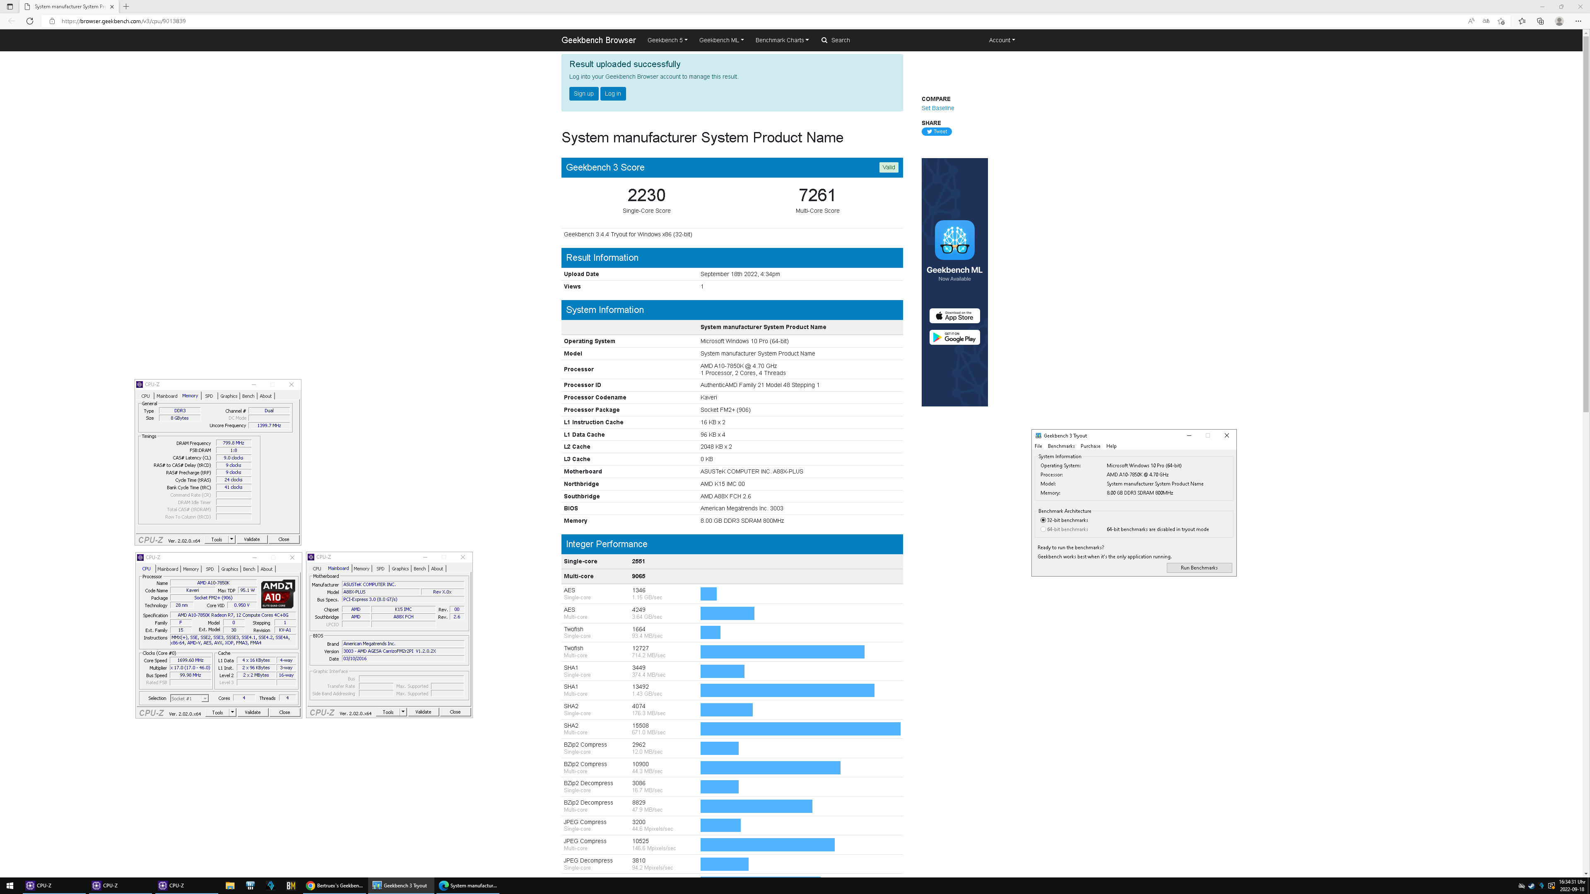Tap the Google Play badge

pyautogui.click(x=954, y=337)
